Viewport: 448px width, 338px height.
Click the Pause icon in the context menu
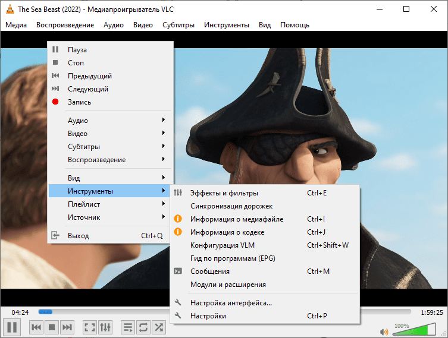tap(55, 50)
